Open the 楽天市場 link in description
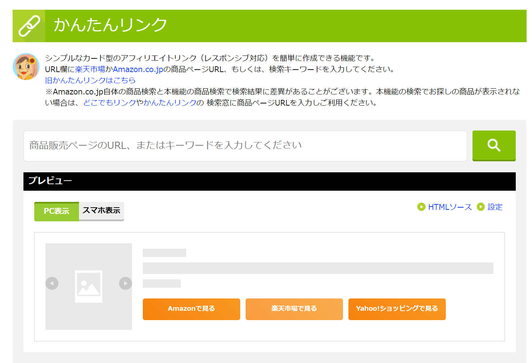The height and width of the screenshot is (363, 532). click(x=90, y=69)
